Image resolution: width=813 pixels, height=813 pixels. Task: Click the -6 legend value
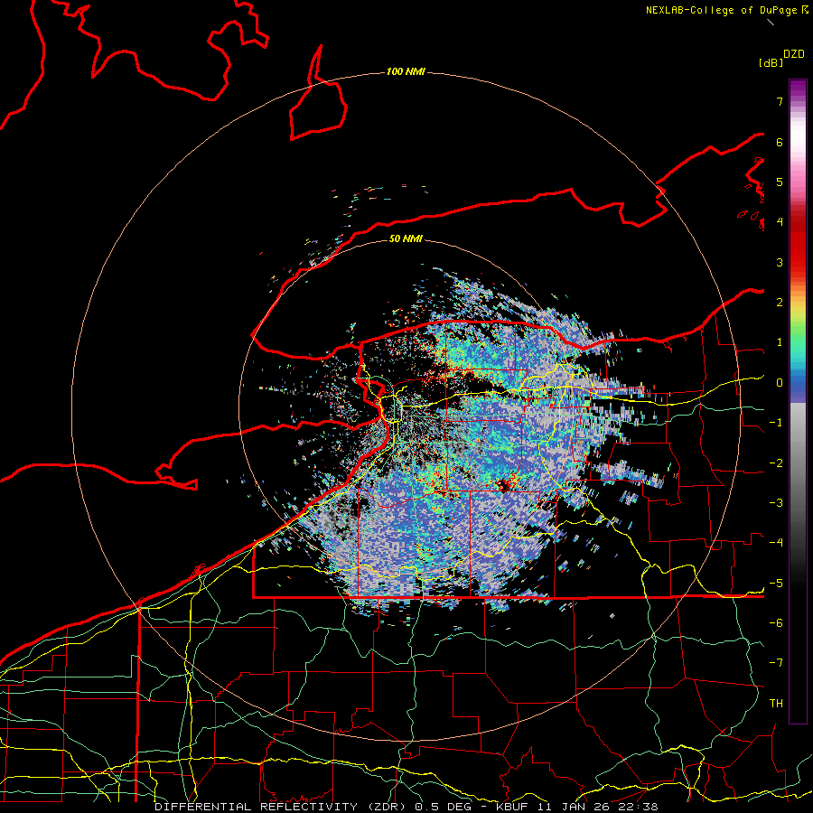(x=776, y=623)
